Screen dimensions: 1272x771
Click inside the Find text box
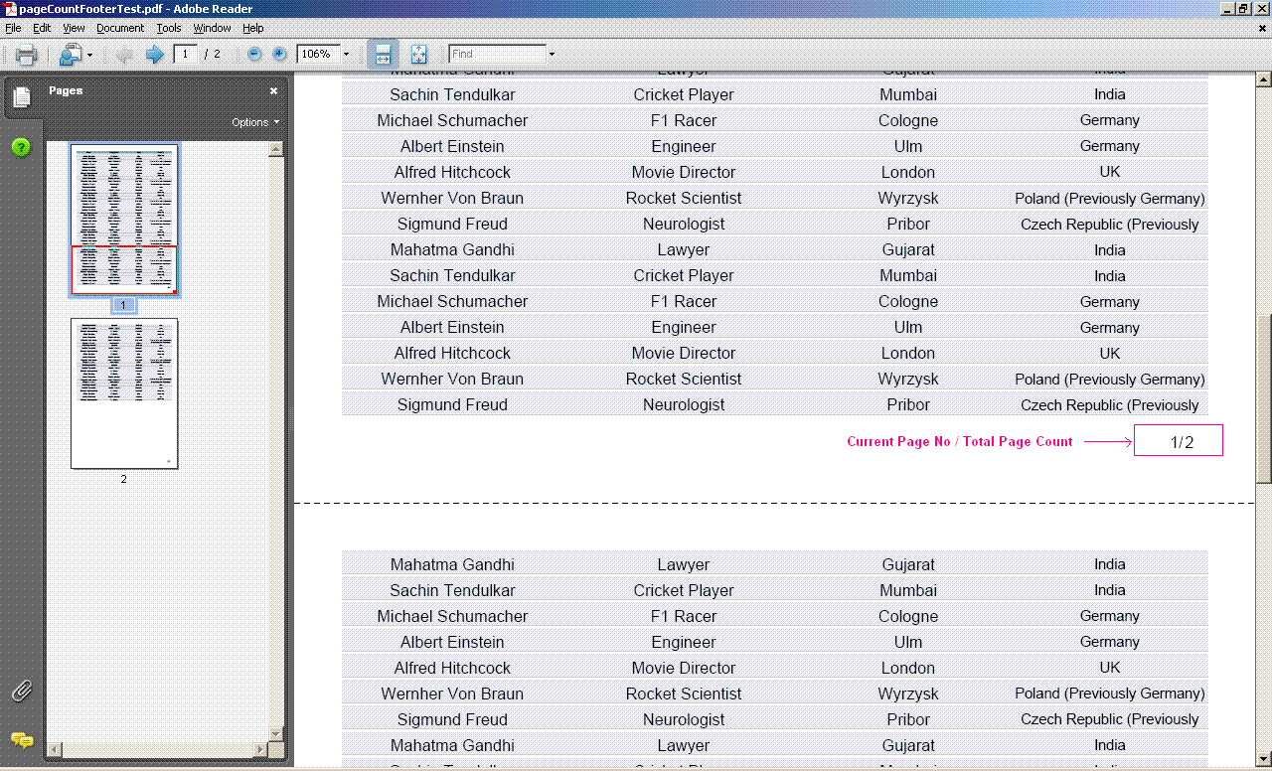[x=497, y=54]
